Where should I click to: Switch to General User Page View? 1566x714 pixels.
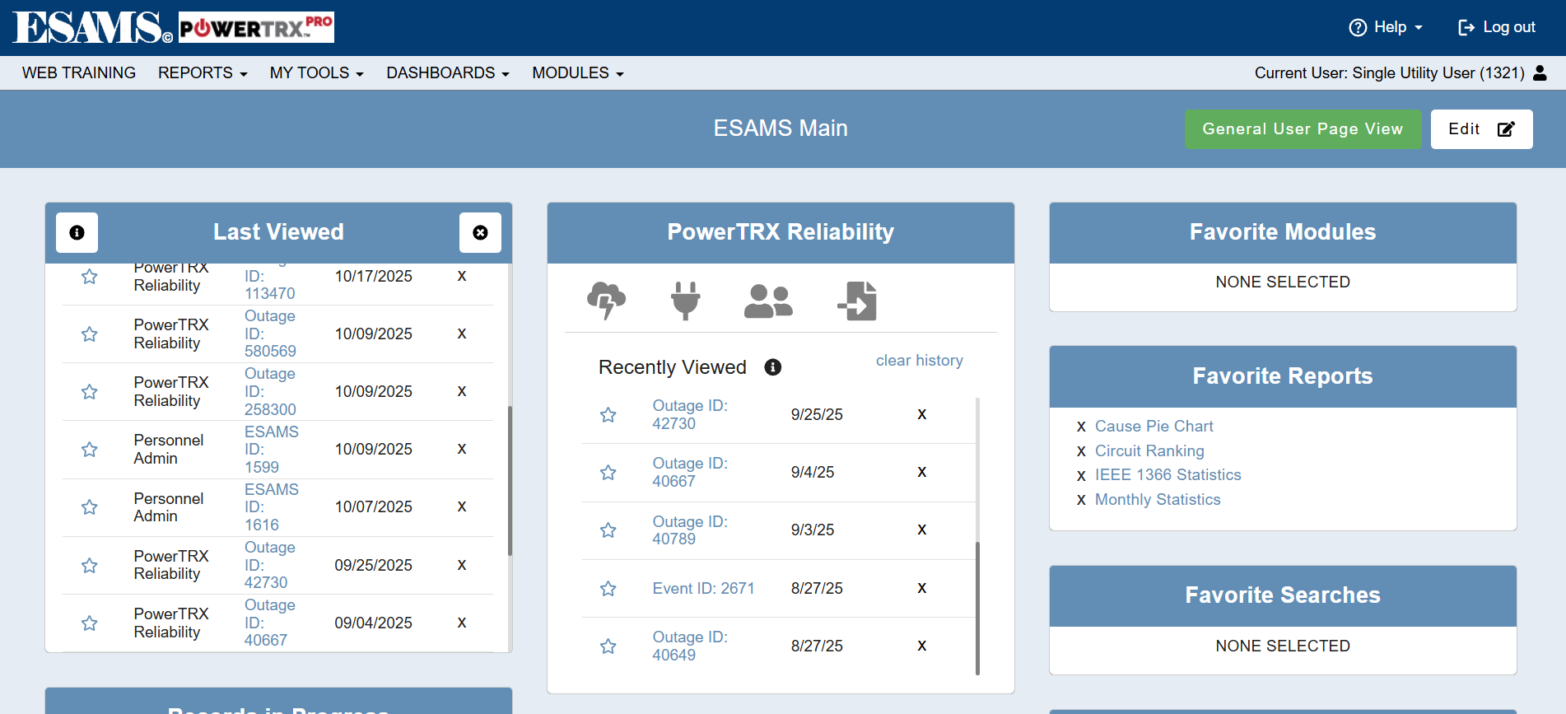tap(1303, 129)
